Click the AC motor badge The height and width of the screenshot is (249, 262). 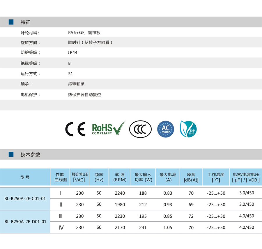(x=166, y=129)
